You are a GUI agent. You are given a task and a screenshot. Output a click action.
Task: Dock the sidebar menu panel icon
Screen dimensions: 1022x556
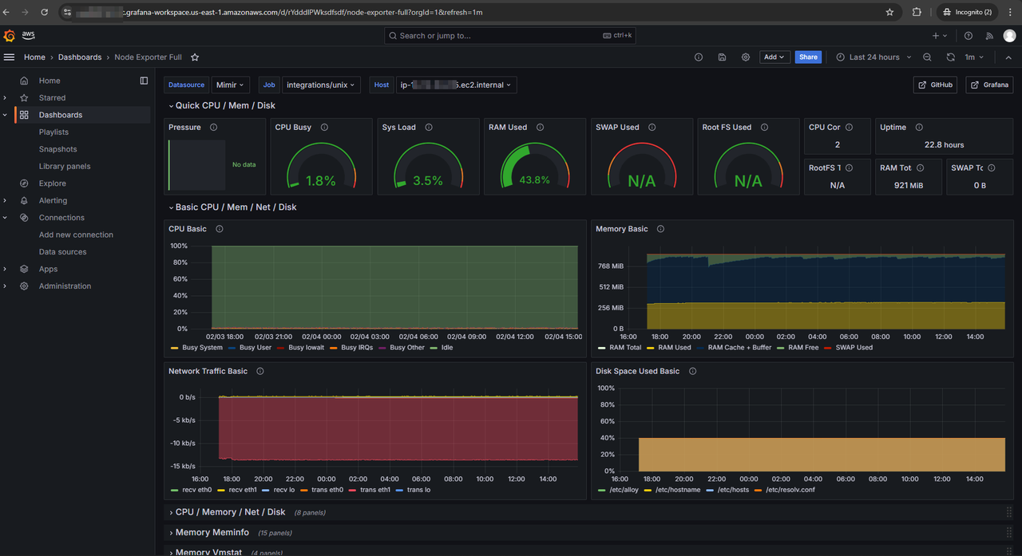click(x=144, y=81)
